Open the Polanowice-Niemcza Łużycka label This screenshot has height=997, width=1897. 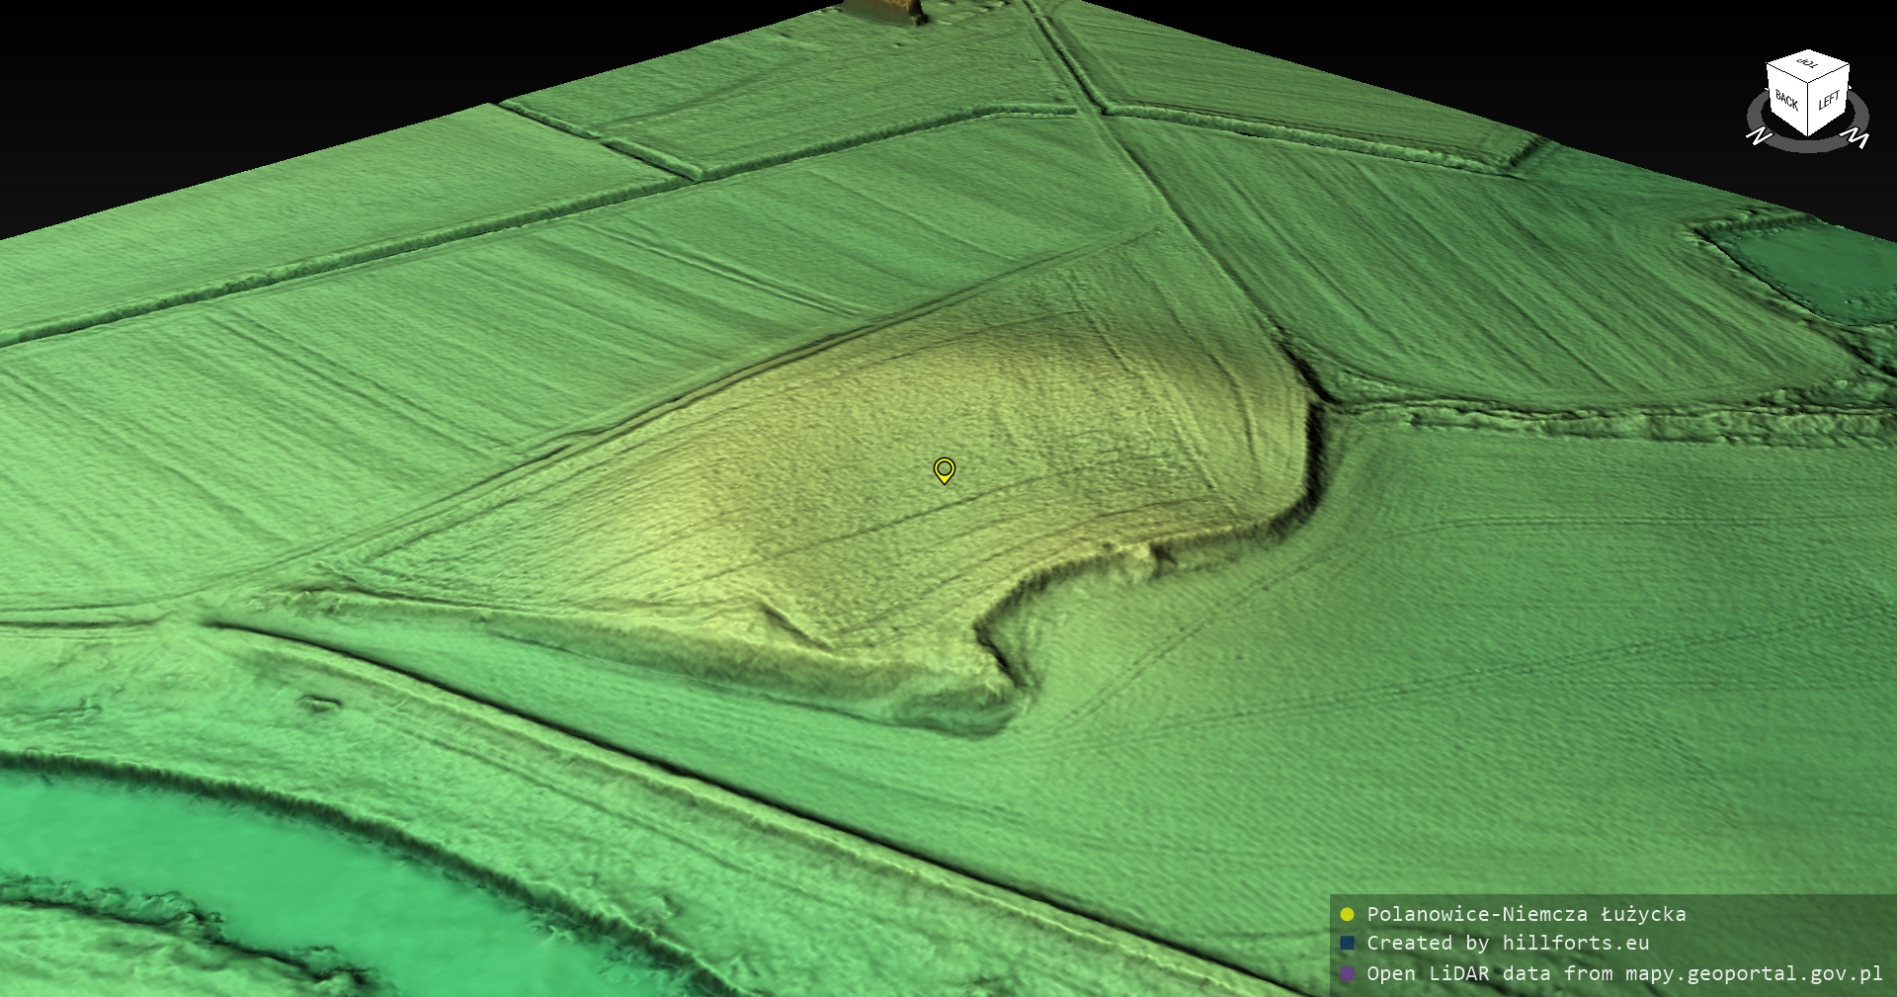click(1526, 914)
